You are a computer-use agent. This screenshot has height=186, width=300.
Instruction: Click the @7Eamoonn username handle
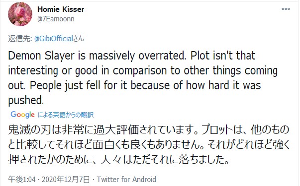pyautogui.click(x=56, y=19)
